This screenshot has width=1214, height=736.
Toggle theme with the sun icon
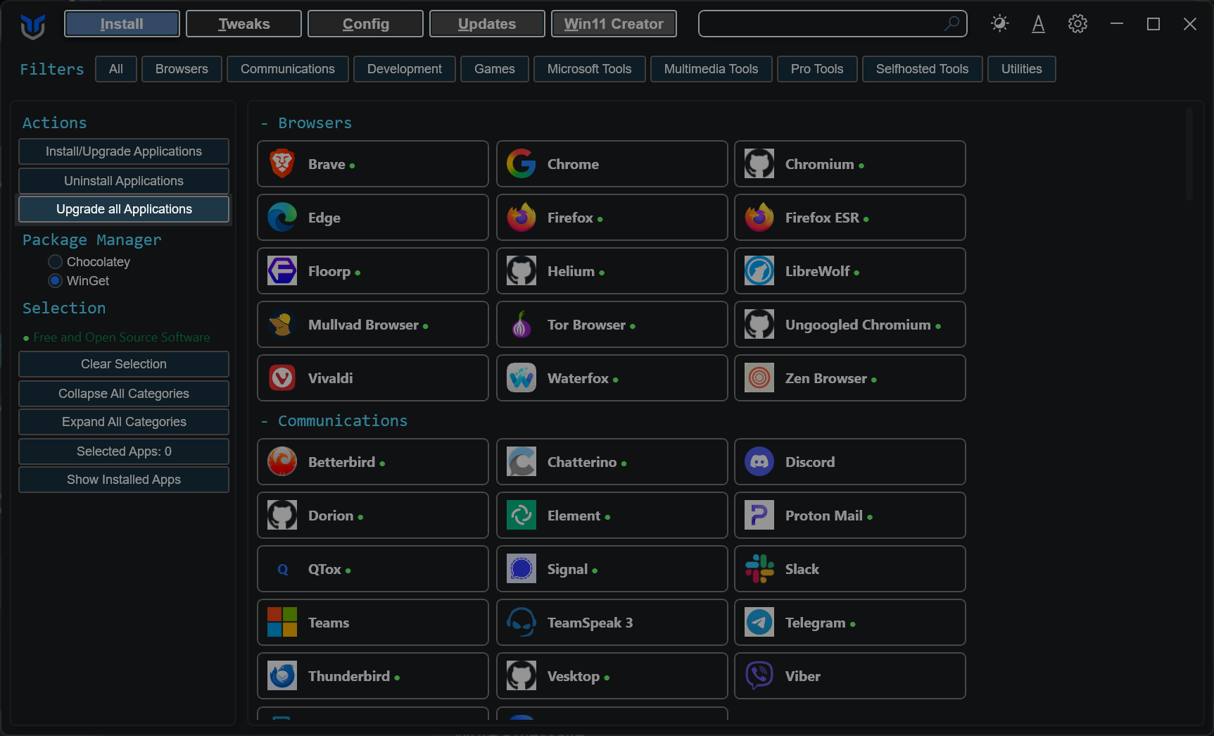click(x=999, y=24)
